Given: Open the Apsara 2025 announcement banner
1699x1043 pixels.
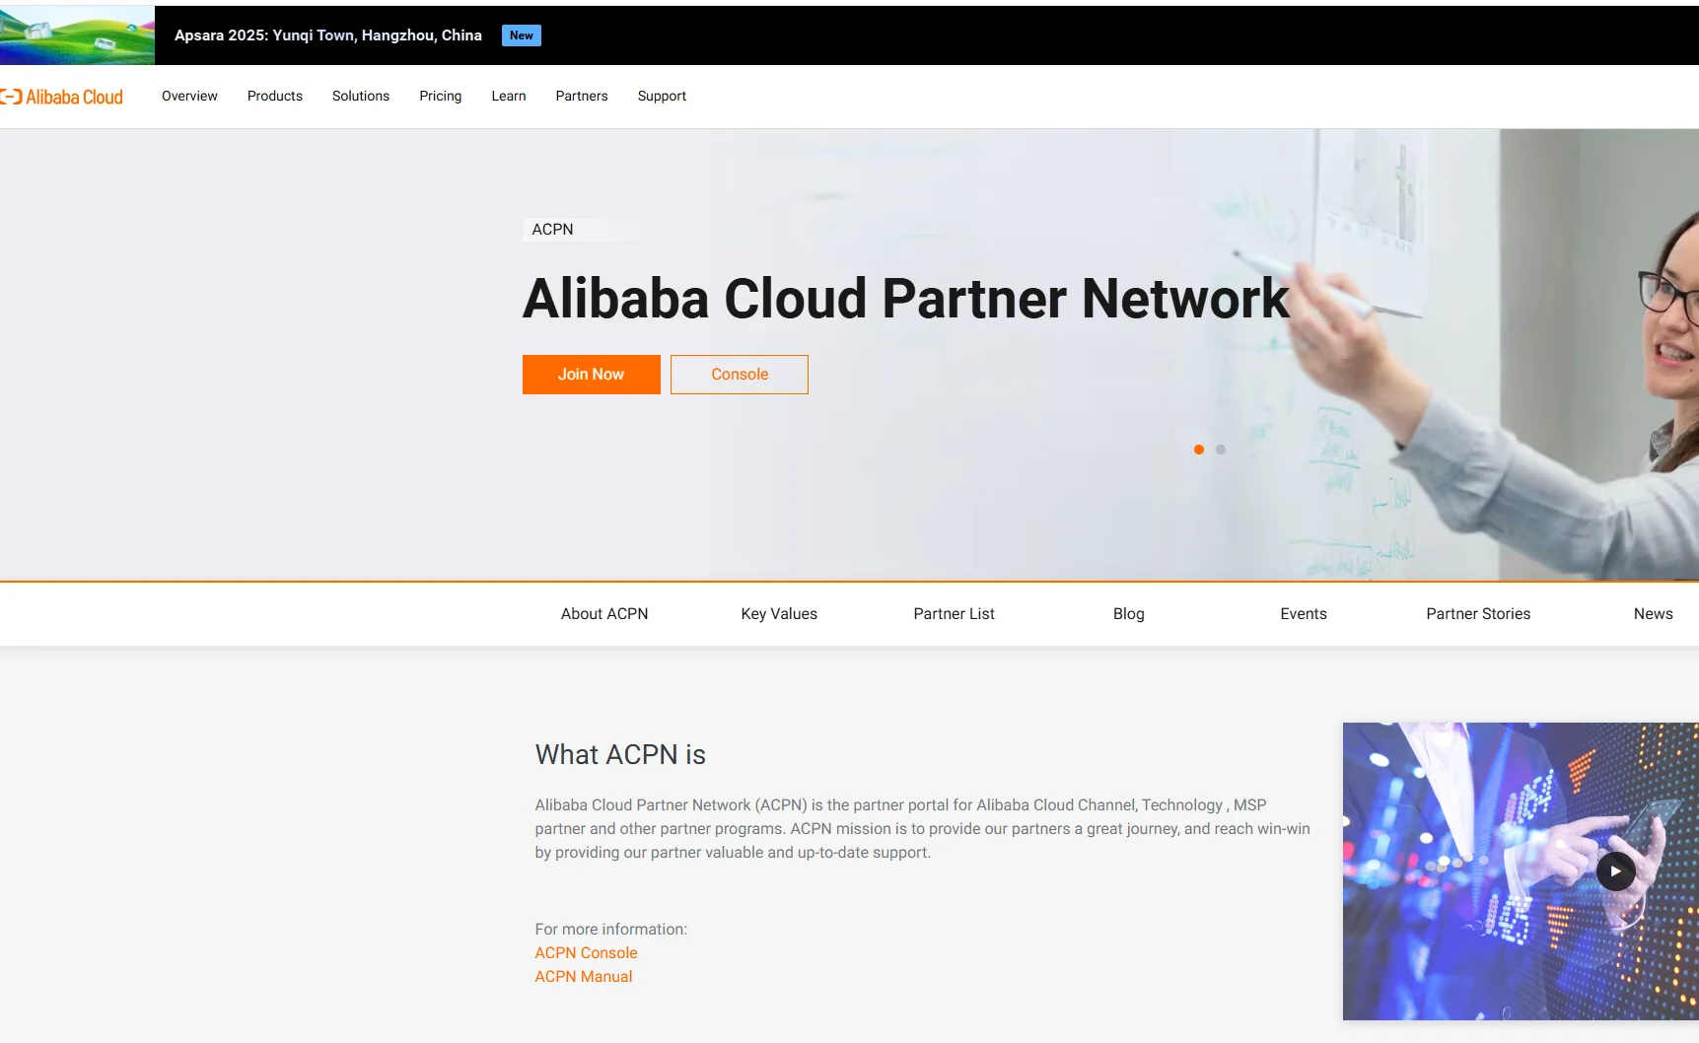Looking at the screenshot, I should click(x=328, y=35).
